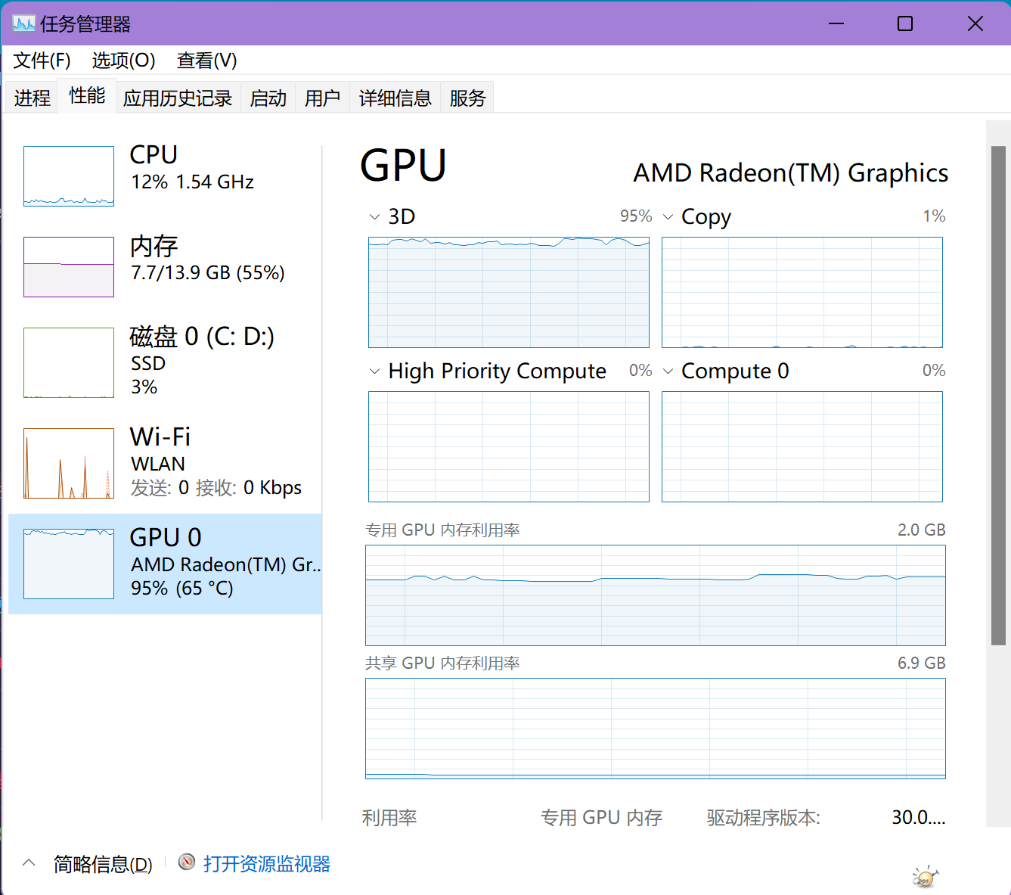Select the CPU usage graph thumbnail
The height and width of the screenshot is (895, 1011).
pyautogui.click(x=69, y=176)
